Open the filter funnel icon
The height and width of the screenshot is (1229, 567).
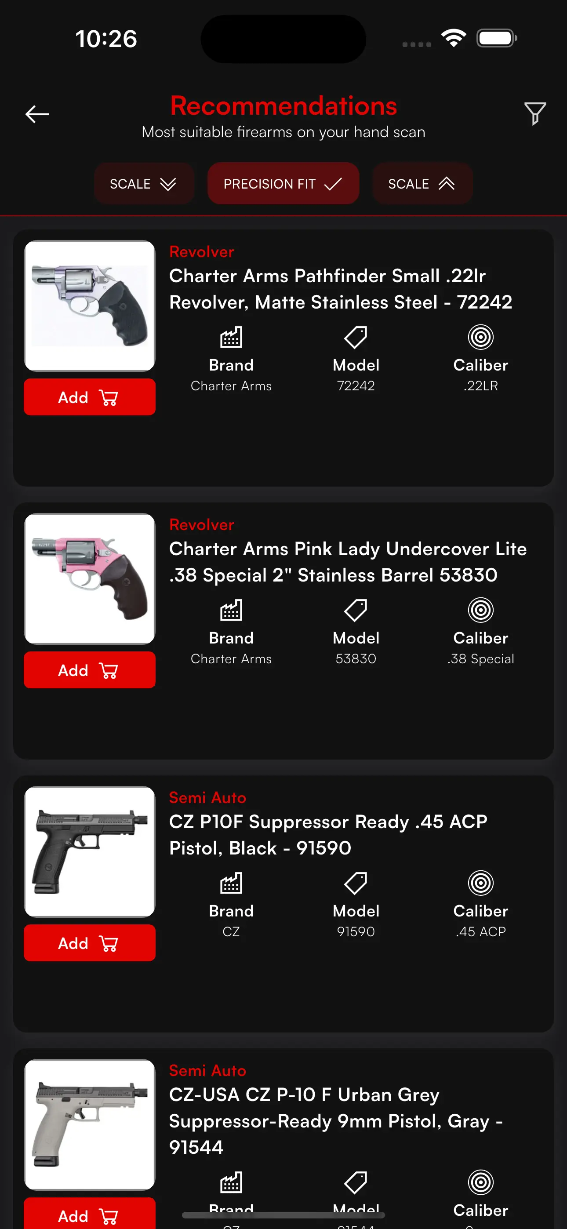click(x=535, y=113)
